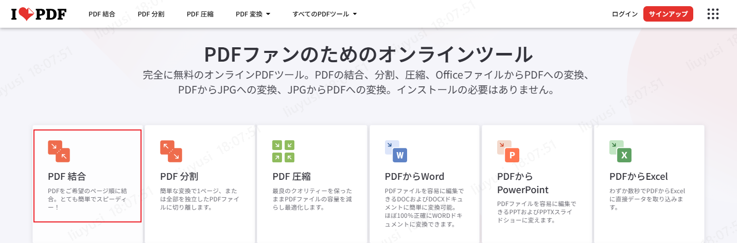Click description starting '簡単な変換で1ページ'

coord(199,199)
